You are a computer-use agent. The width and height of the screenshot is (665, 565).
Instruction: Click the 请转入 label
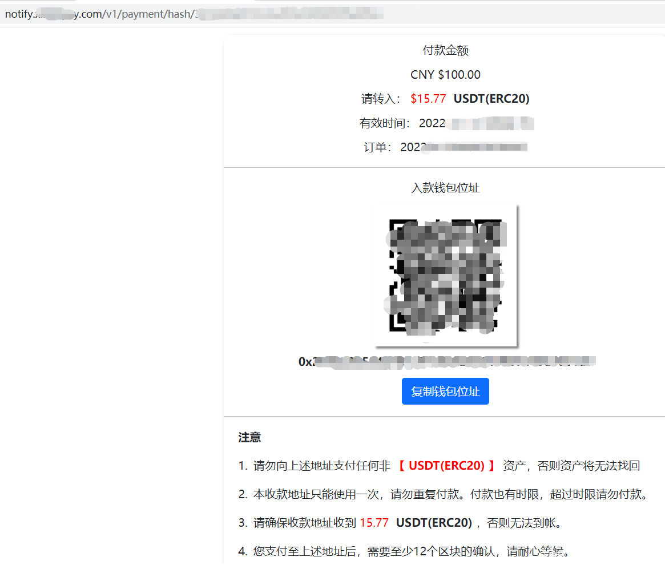click(381, 99)
